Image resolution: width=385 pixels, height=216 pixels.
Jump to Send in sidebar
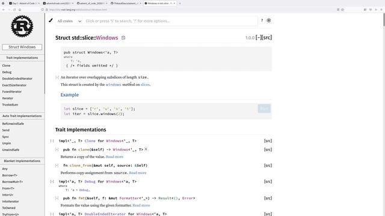[5, 130]
